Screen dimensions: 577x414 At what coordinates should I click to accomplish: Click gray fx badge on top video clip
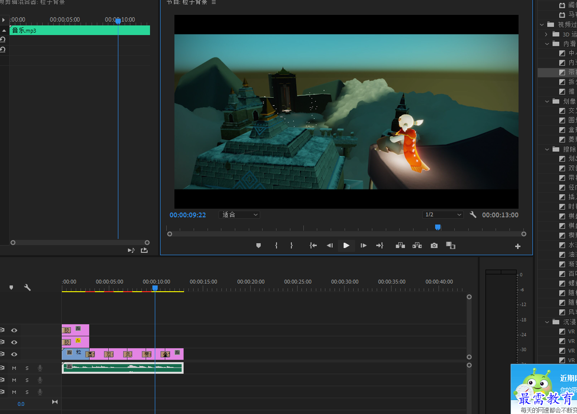(78, 329)
